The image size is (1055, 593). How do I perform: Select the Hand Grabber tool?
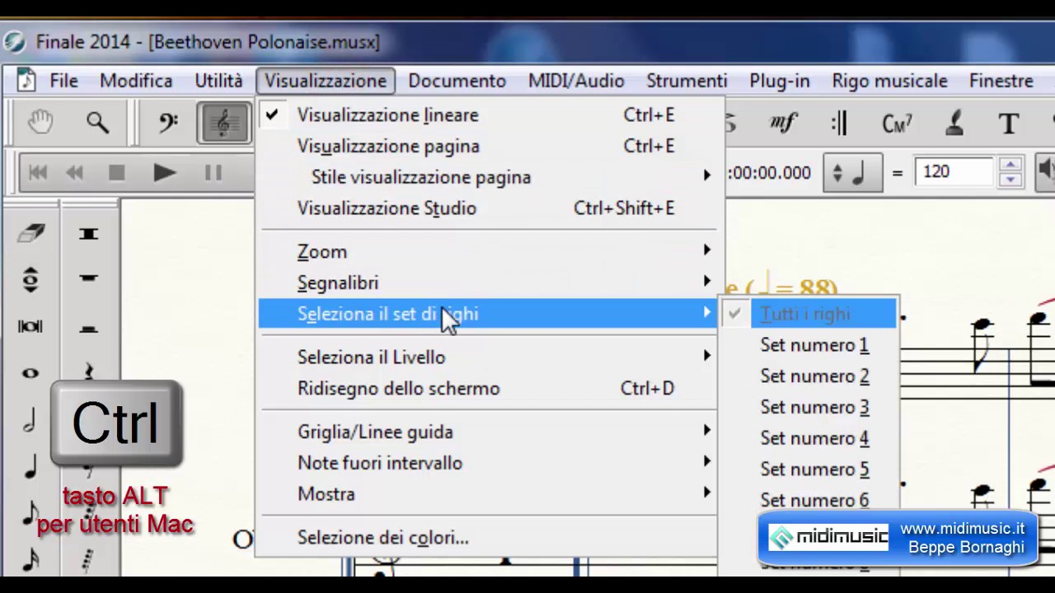(40, 124)
